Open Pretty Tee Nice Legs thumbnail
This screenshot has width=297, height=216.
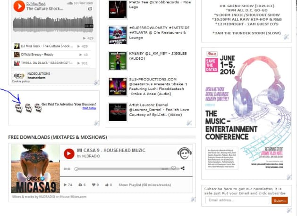click(x=118, y=9)
